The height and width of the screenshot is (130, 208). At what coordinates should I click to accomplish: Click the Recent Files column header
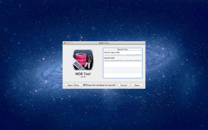point(122,49)
